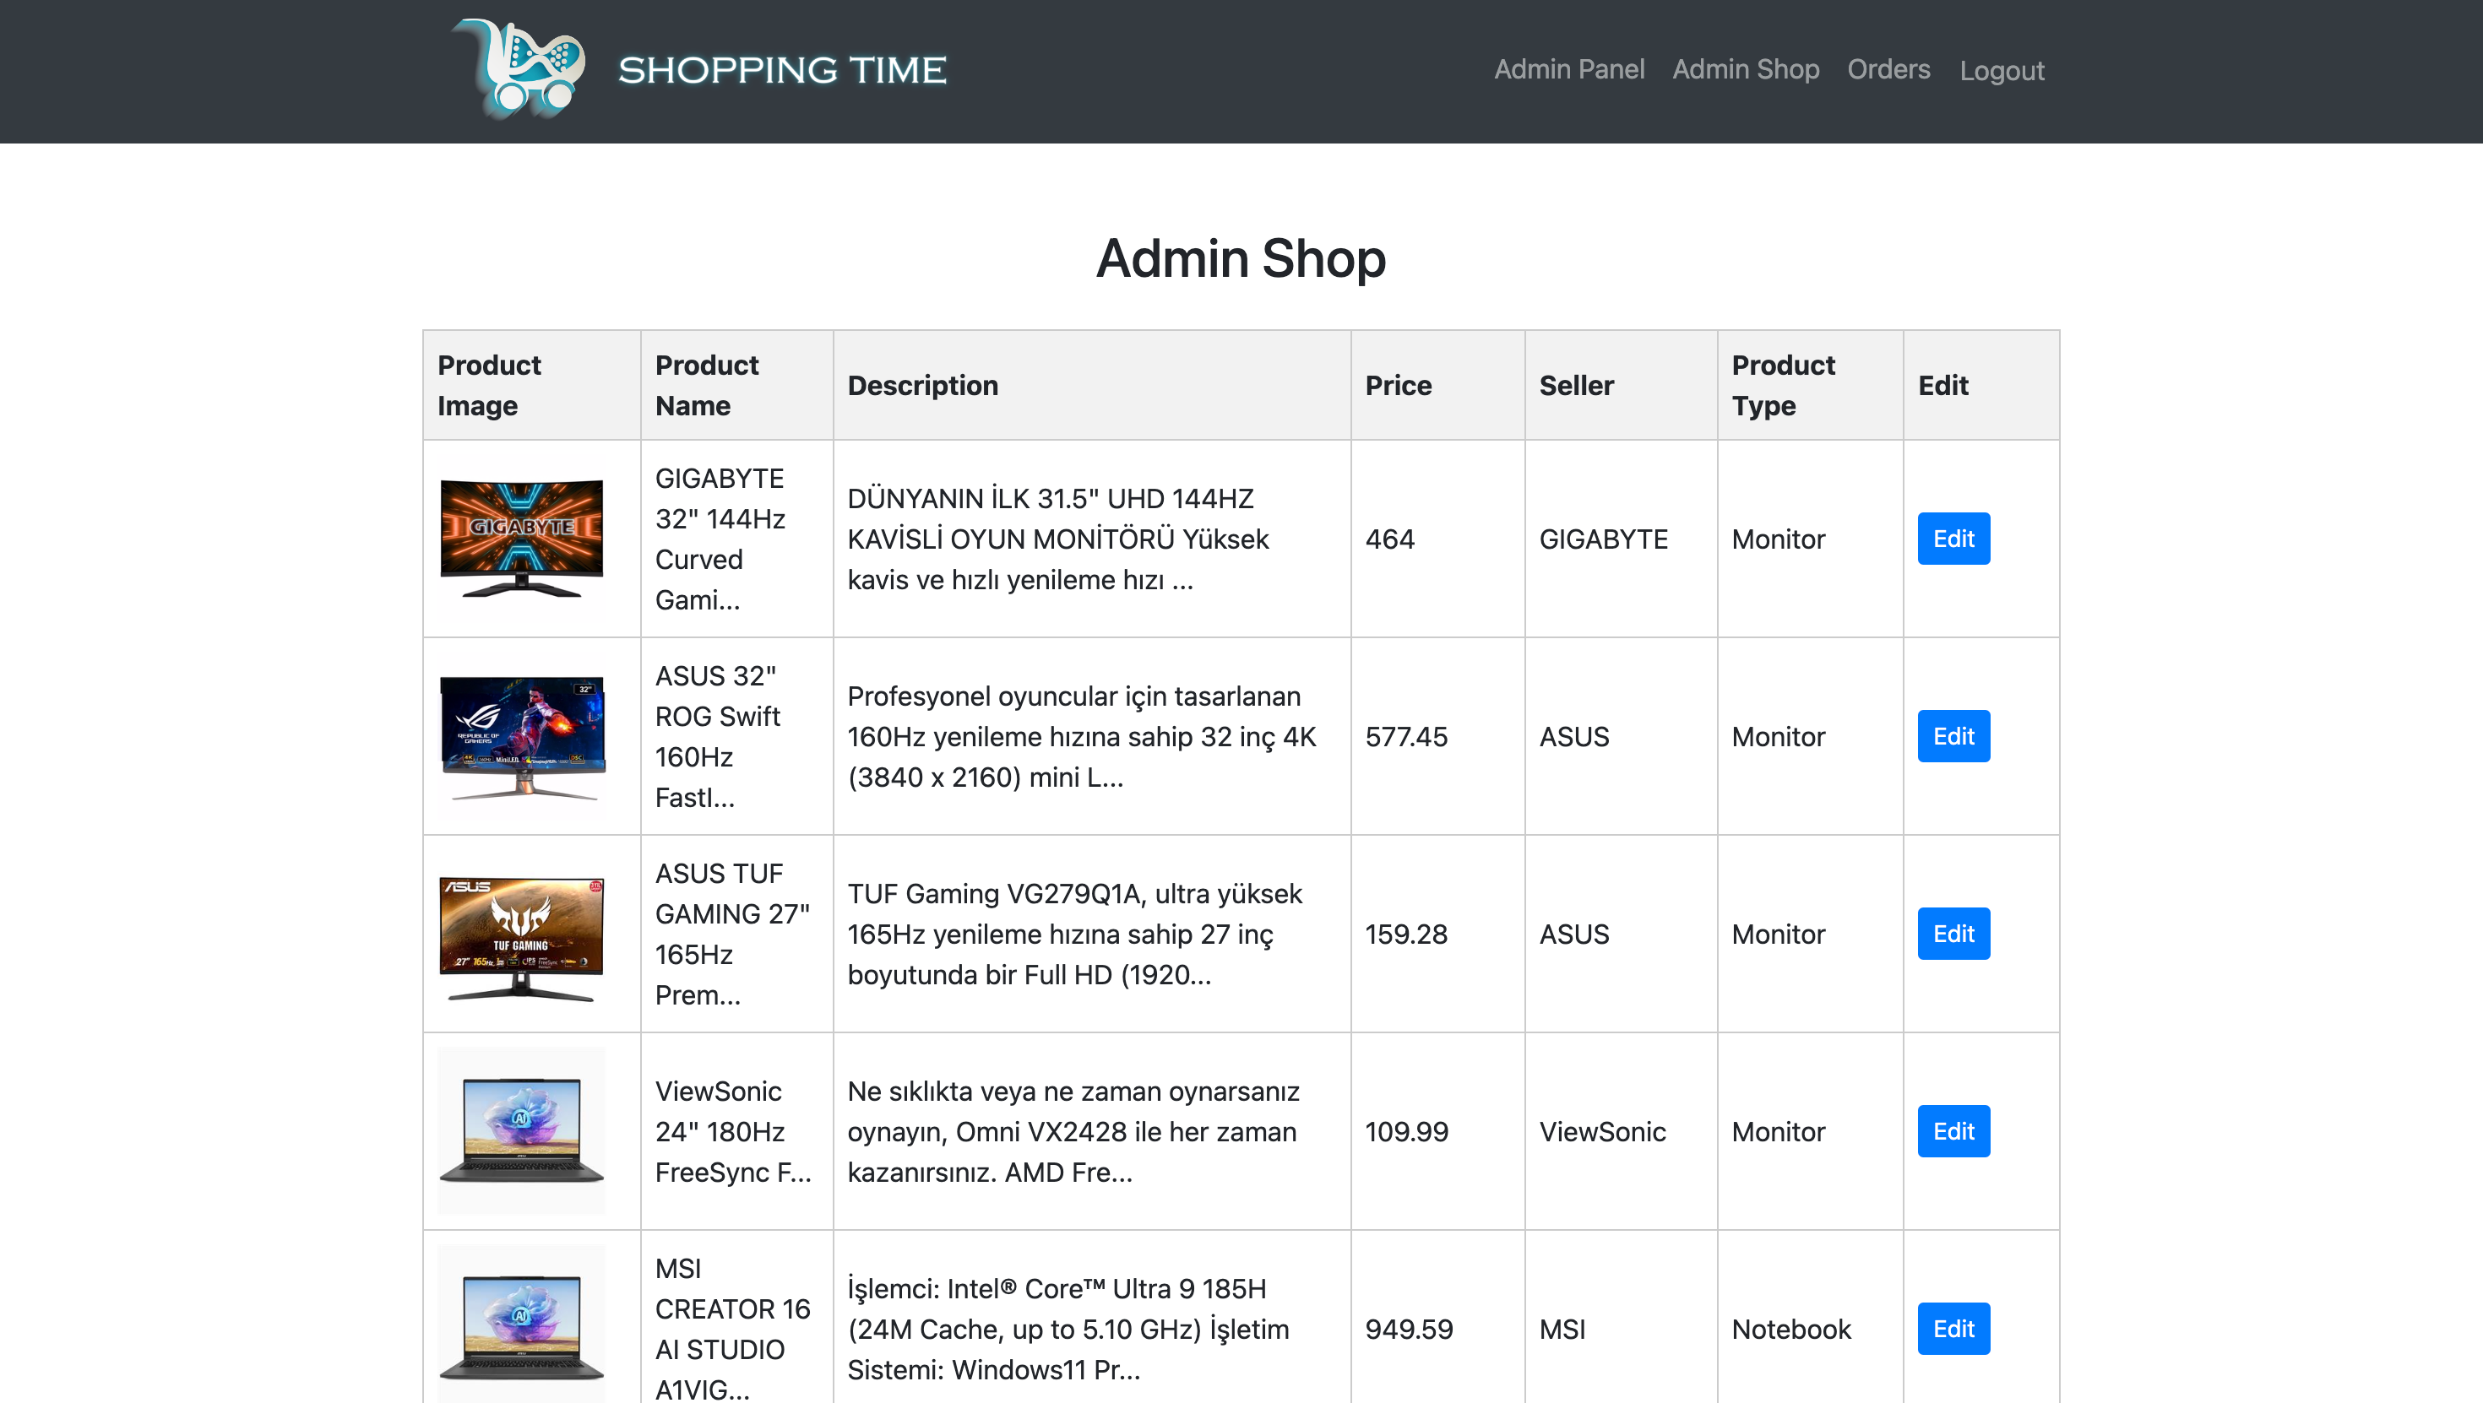The width and height of the screenshot is (2483, 1403).
Task: Click the Omni VX2428 description text
Action: [1073, 1132]
